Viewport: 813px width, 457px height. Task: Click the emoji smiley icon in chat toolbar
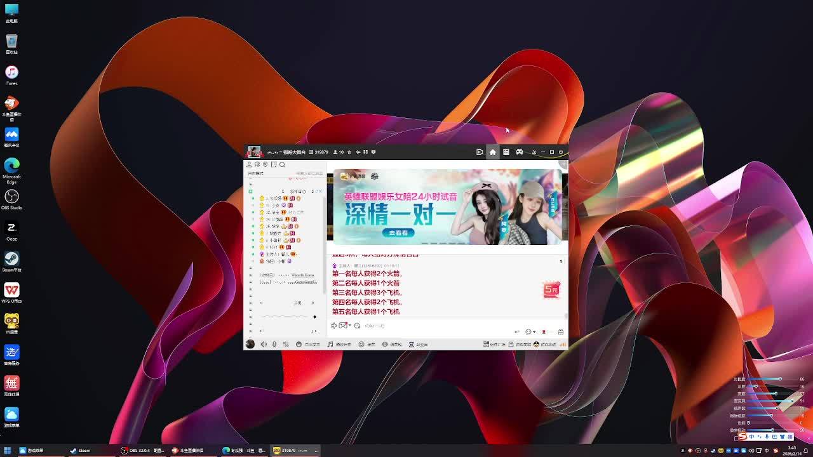[x=357, y=326]
